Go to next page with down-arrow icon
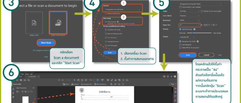The width and height of the screenshot is (241, 103). tap(63, 80)
